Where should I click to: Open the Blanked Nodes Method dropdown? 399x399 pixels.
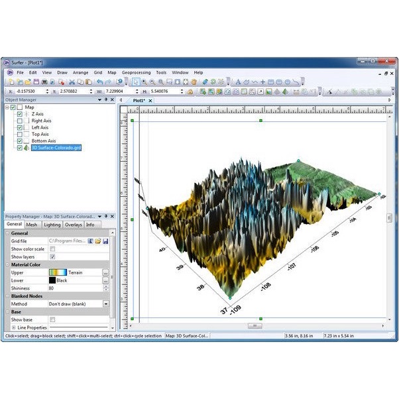point(105,304)
